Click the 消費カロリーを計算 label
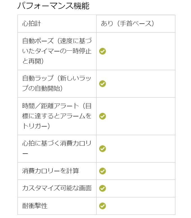This screenshot has width=191, height=218. coord(51,171)
